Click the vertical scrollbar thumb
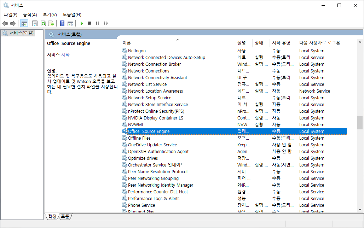The width and height of the screenshot is (364, 228). [x=360, y=123]
